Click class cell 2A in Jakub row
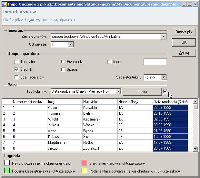 click(135, 148)
